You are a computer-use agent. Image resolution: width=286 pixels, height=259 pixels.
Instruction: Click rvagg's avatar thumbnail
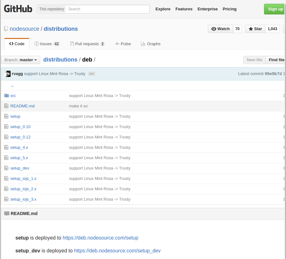[8, 74]
